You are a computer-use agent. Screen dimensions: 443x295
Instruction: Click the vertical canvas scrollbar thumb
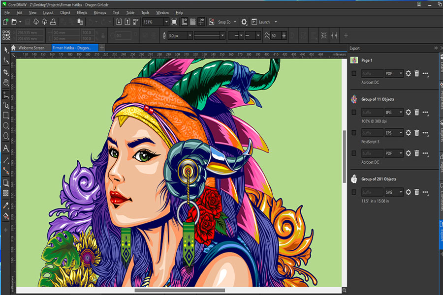coord(345,156)
